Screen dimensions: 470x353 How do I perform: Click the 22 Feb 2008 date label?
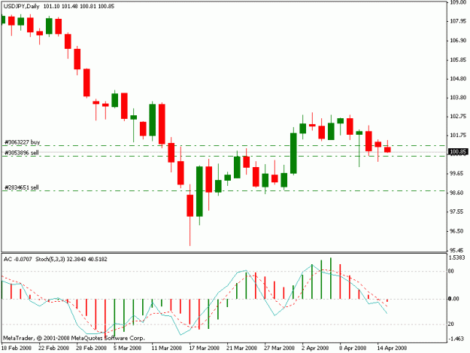[54, 348]
